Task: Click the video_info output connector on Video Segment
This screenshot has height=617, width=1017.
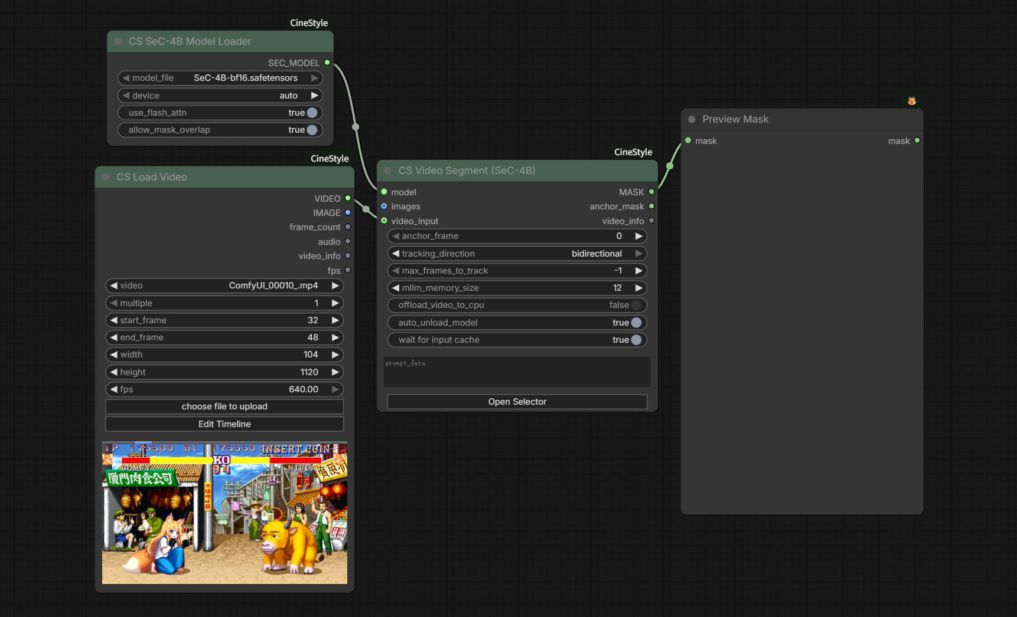Action: coord(651,221)
